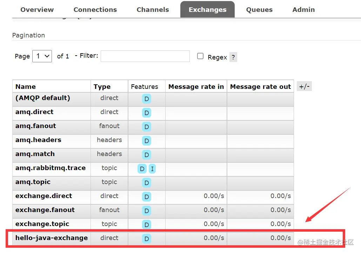Open the exchange.fanout exchange link
361x253 pixels.
(x=45, y=210)
